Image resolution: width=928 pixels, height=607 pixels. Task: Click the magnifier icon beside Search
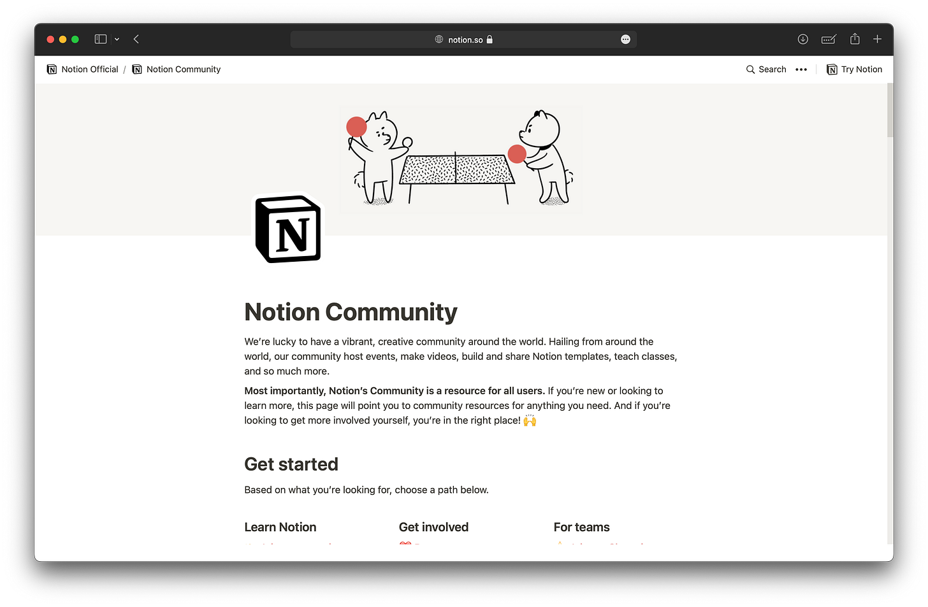click(x=750, y=69)
